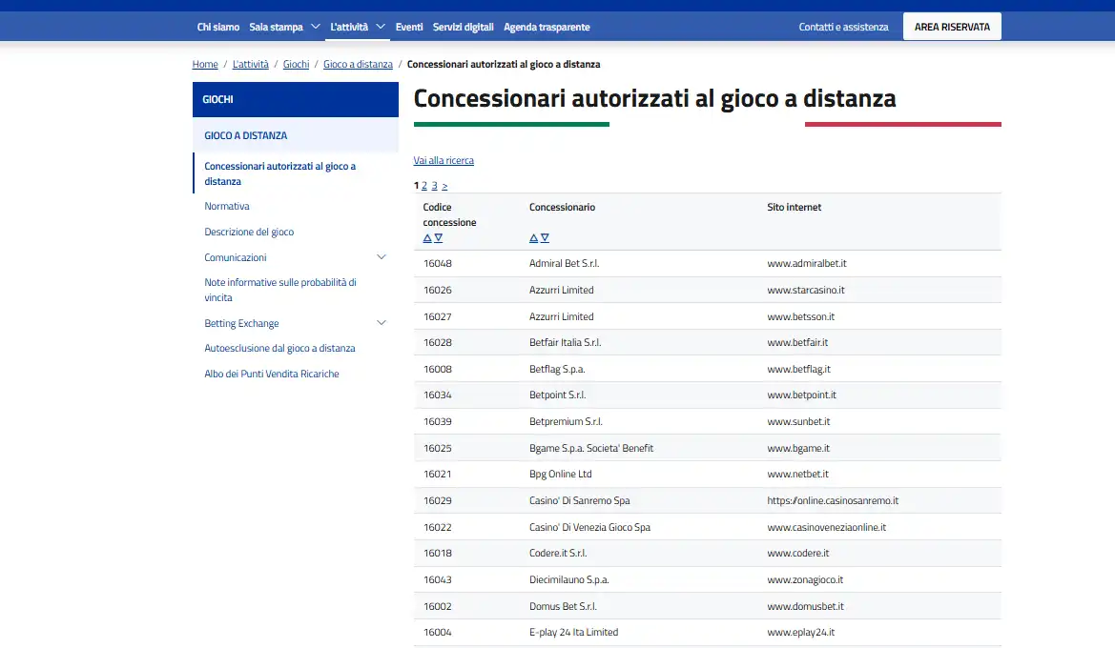This screenshot has height=648, width=1115.
Task: Click the Admiral Bet S.r.l. cell
Action: [564, 263]
